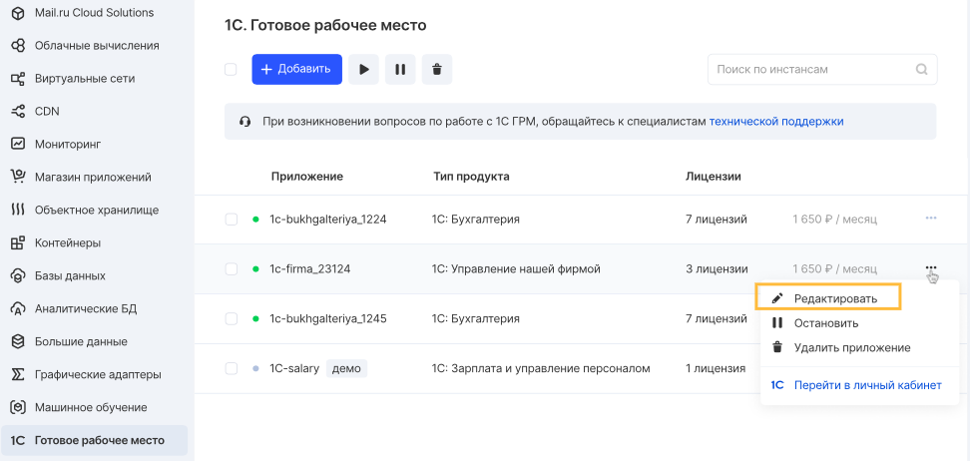The image size is (970, 461).
Task: Check the box for 1c-bukhgalteriya_1224
Action: pyautogui.click(x=231, y=220)
